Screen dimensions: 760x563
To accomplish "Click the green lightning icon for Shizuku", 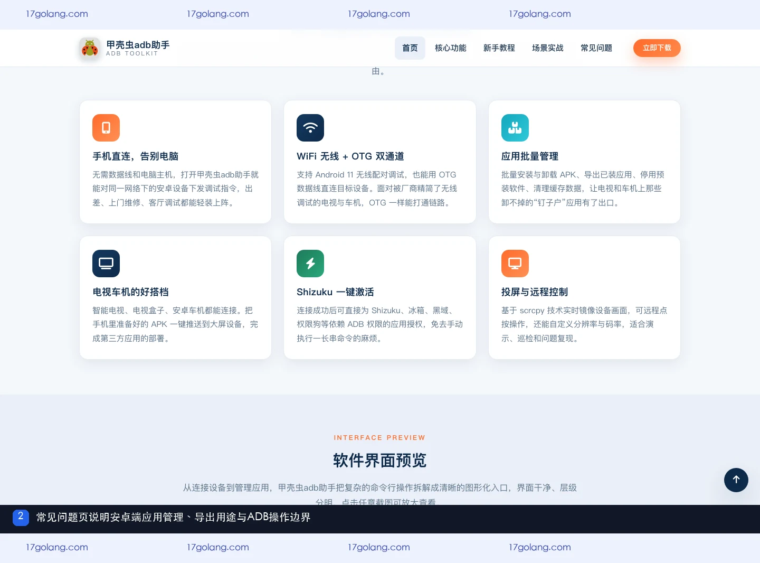I will pos(310,264).
